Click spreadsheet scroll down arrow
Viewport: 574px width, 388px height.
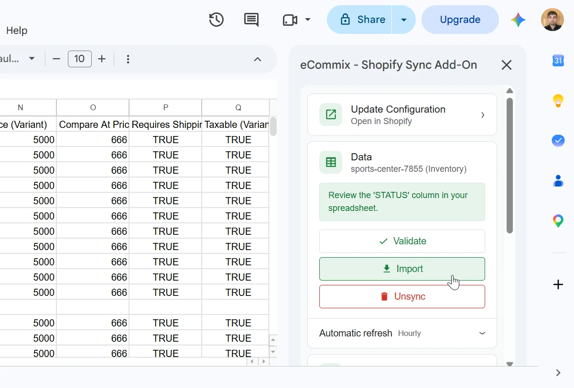tap(273, 352)
